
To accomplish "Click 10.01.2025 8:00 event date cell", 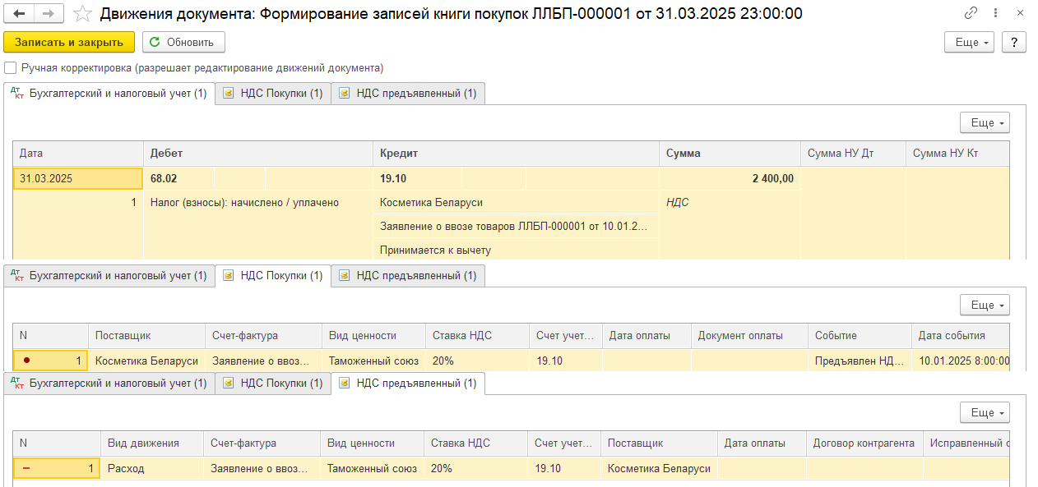I will coord(961,361).
